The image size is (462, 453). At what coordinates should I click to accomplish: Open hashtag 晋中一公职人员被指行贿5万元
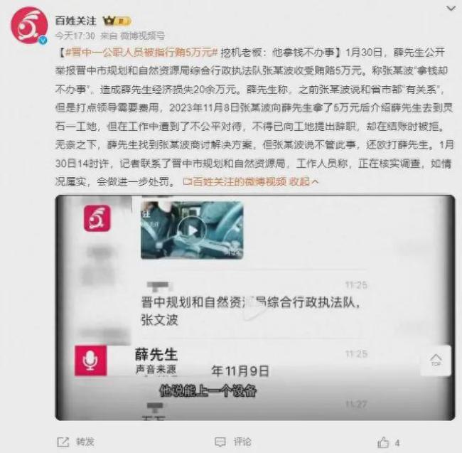tap(141, 53)
